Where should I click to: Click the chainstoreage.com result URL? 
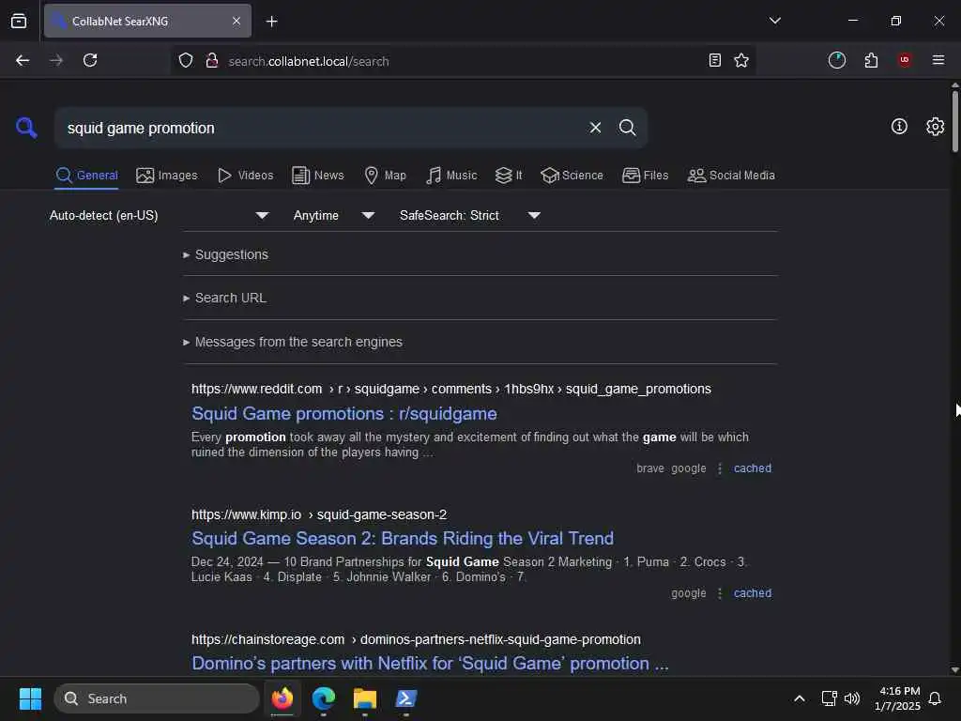coord(416,639)
